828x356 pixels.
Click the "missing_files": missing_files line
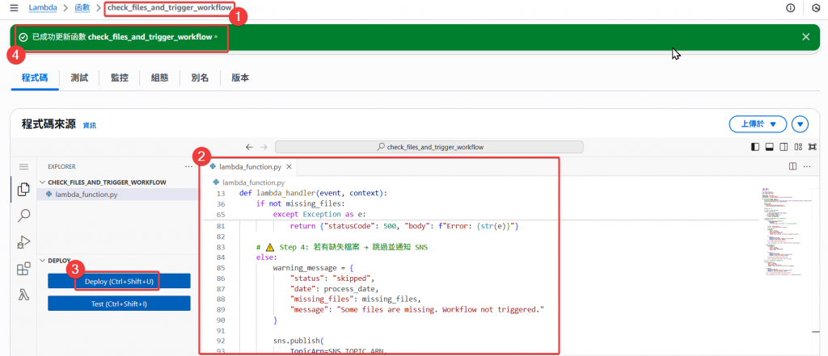(357, 299)
